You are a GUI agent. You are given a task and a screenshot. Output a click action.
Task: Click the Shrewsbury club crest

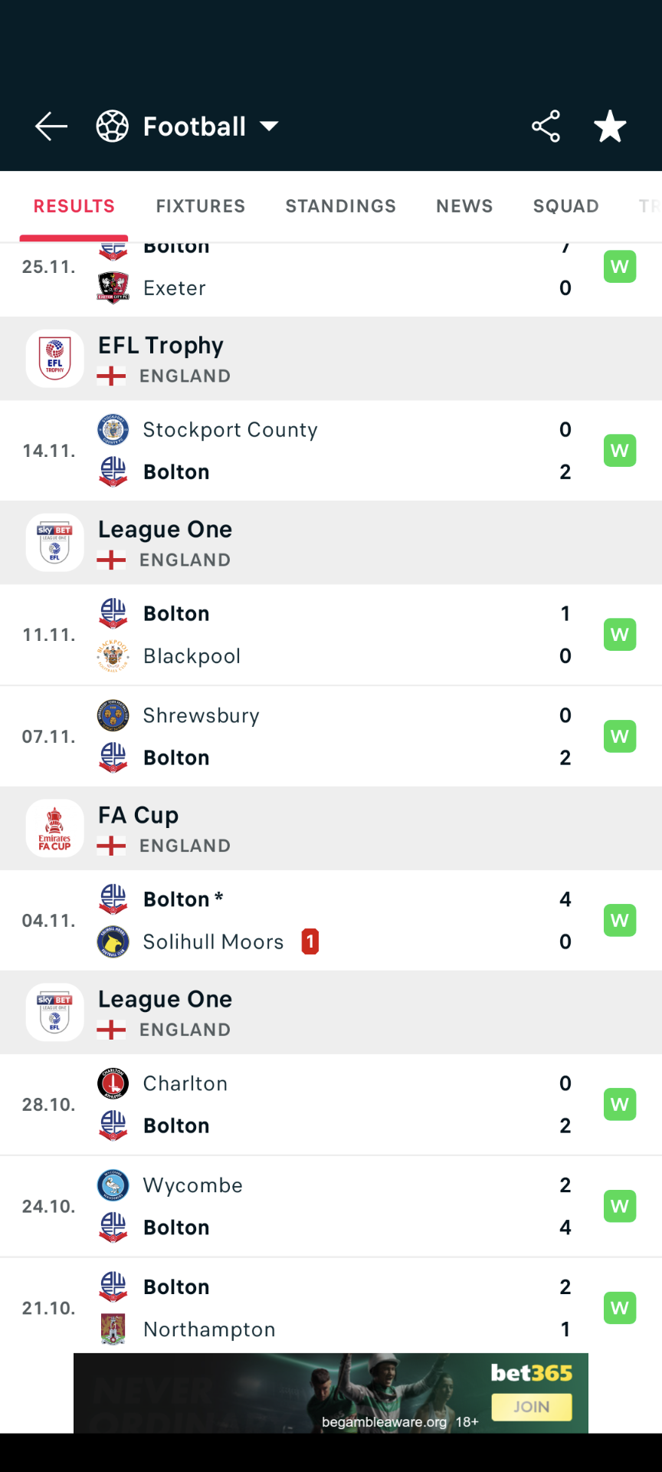click(113, 715)
